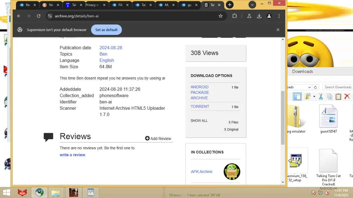Toggle the preview pane icon in Downloads window

[297, 97]
